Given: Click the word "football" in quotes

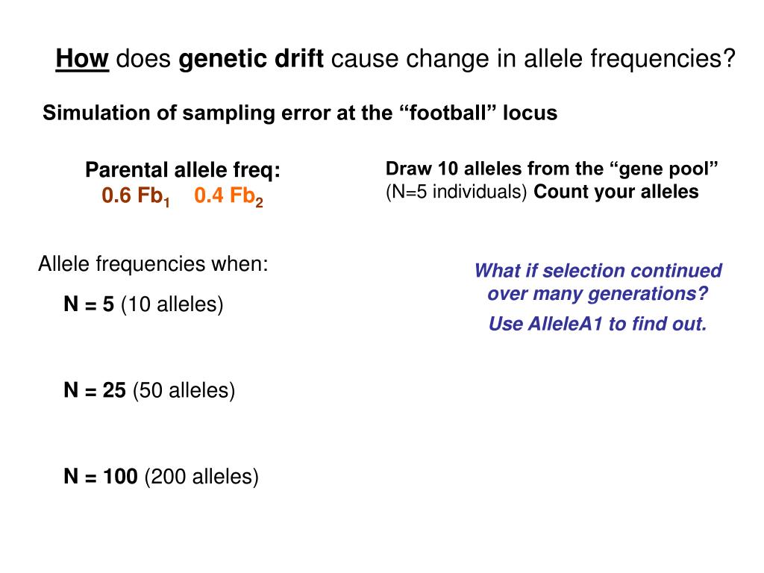Looking at the screenshot, I should coord(448,113).
